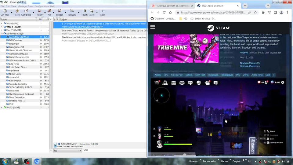Viewport: 293px width, 165px height.
Task: Open the Get Mail dropdown arrow
Action: pos(11,13)
